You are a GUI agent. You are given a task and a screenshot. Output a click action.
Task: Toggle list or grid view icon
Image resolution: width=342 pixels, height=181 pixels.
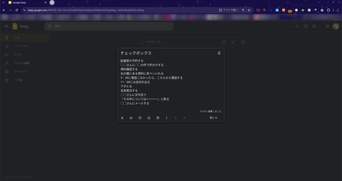click(306, 26)
